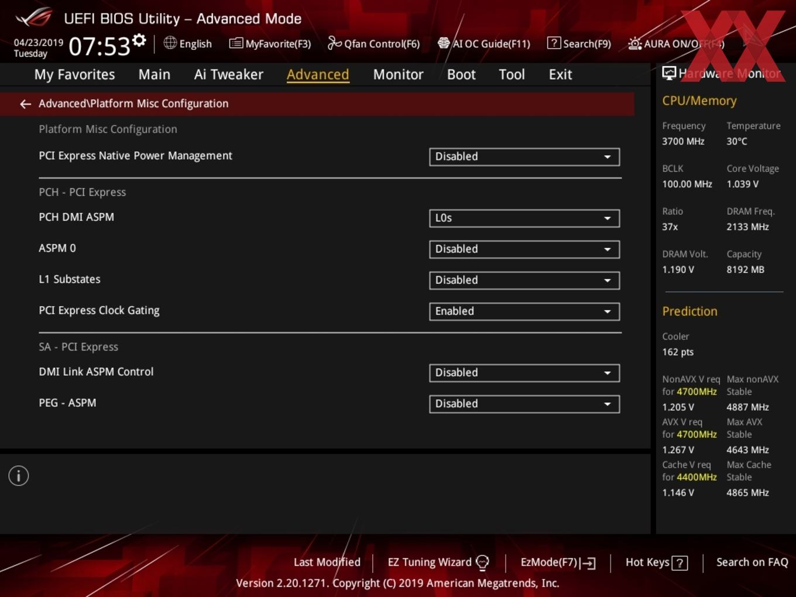
Task: Click the globe language icon
Action: [x=170, y=43]
